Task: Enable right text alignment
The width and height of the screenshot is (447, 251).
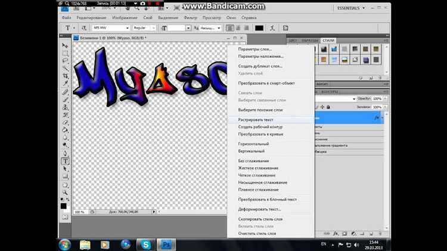Action: [x=246, y=28]
